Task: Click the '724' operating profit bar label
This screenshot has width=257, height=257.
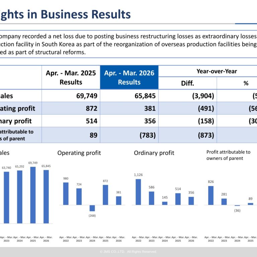Action: [x=79, y=184]
